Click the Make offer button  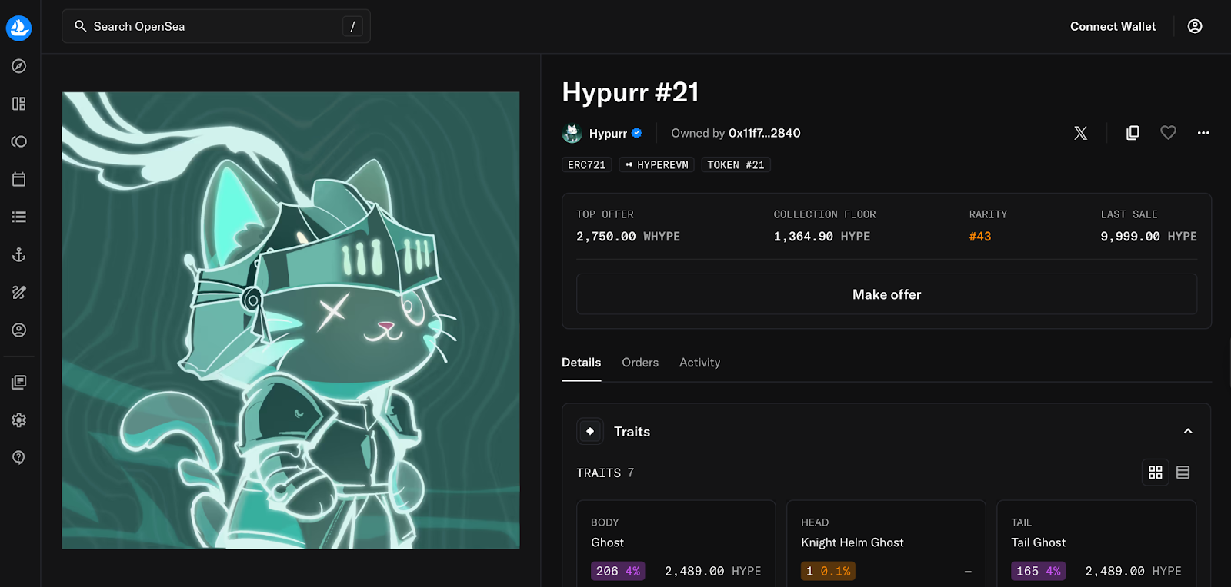pyautogui.click(x=886, y=294)
